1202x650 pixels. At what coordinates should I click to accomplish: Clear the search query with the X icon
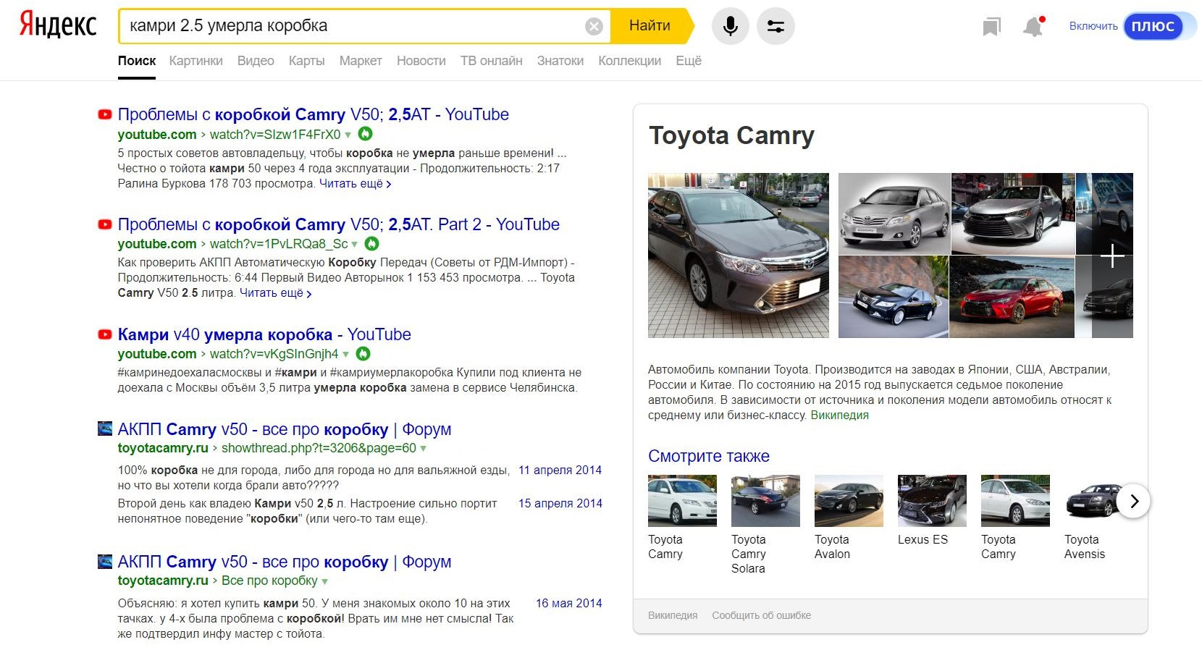tap(594, 27)
